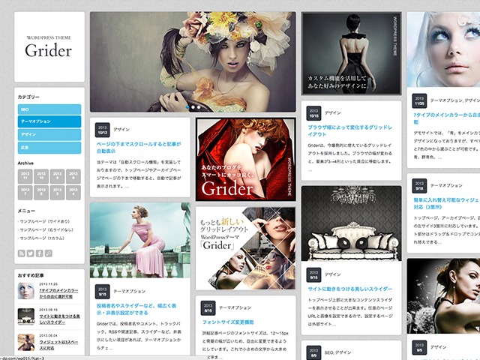Click テーマオプション tag beside 9/18 date
Screen dimensions: 480x360
pyautogui.click(x=446, y=185)
